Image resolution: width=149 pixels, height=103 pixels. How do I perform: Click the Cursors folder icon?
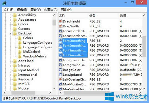pos(15,29)
